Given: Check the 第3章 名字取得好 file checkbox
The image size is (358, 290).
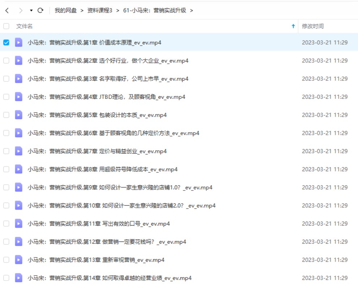Looking at the screenshot, I should (x=7, y=79).
